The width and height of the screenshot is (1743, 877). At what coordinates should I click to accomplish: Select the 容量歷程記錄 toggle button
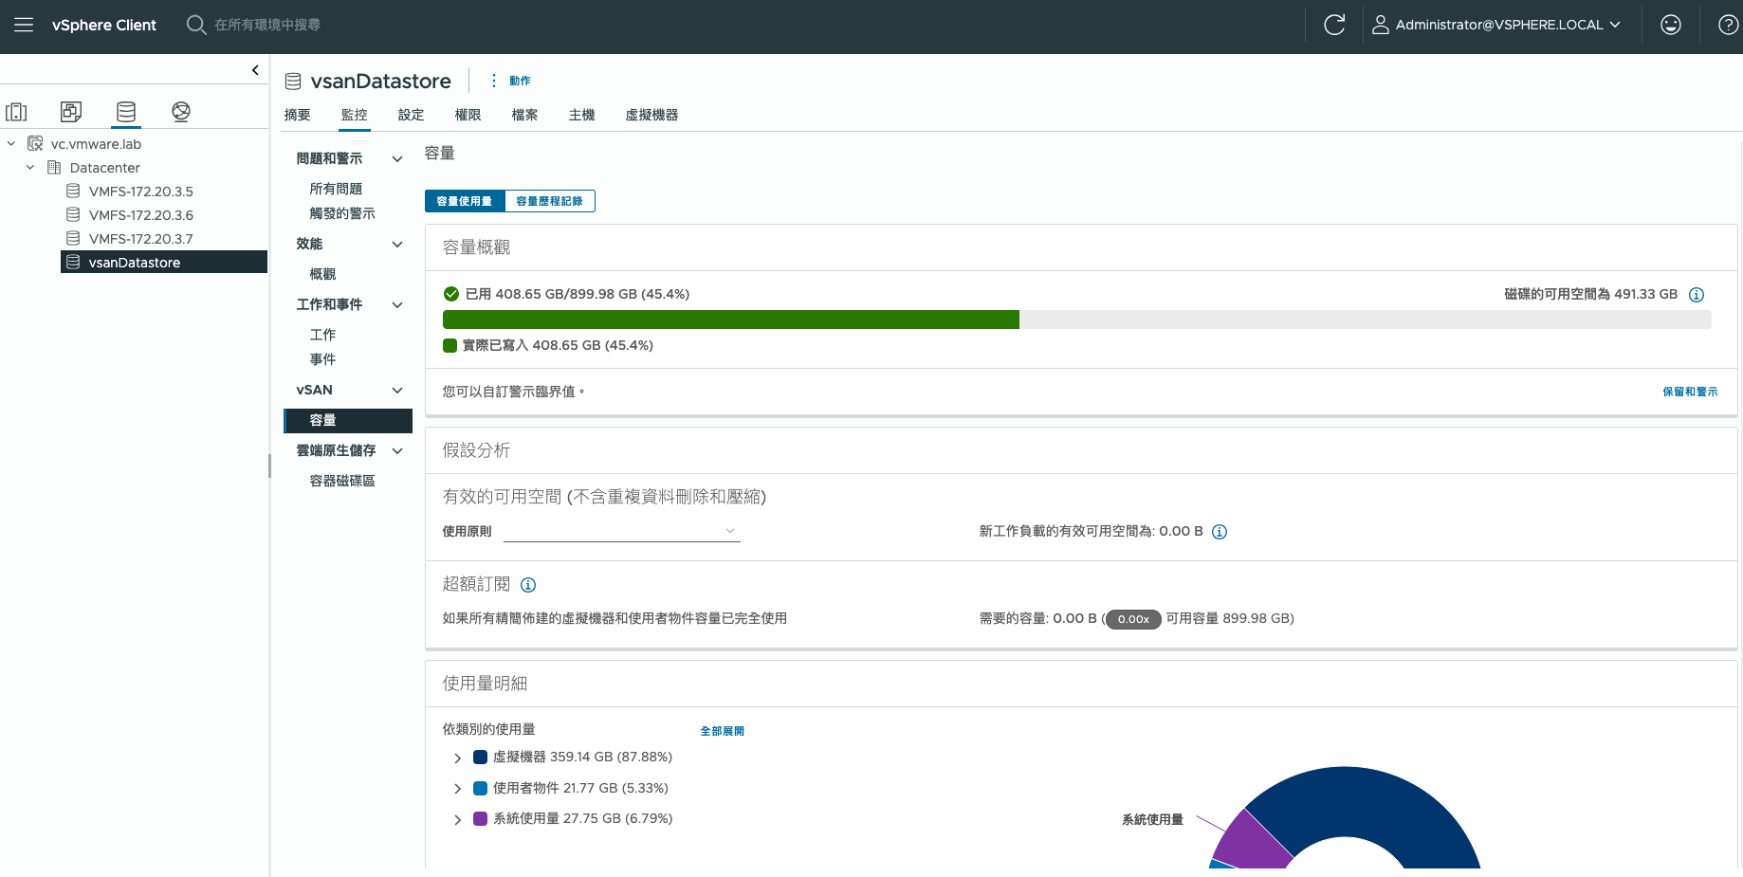coord(550,201)
